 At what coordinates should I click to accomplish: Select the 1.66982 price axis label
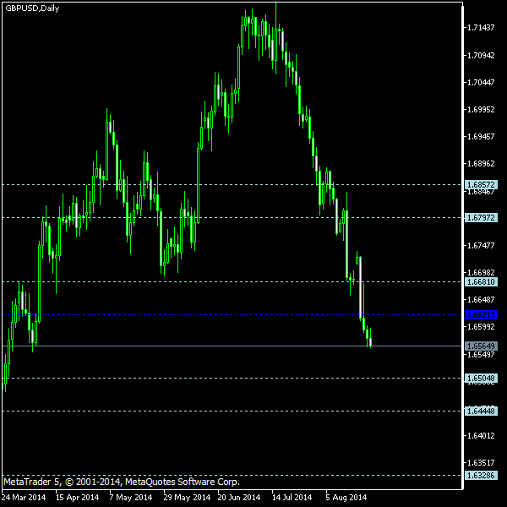pyautogui.click(x=481, y=273)
